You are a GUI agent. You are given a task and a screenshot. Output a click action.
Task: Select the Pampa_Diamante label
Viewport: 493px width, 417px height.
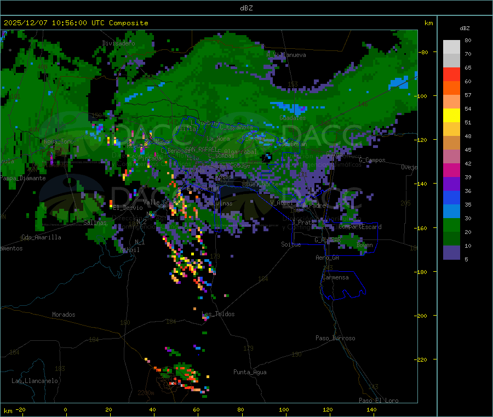tap(23, 178)
